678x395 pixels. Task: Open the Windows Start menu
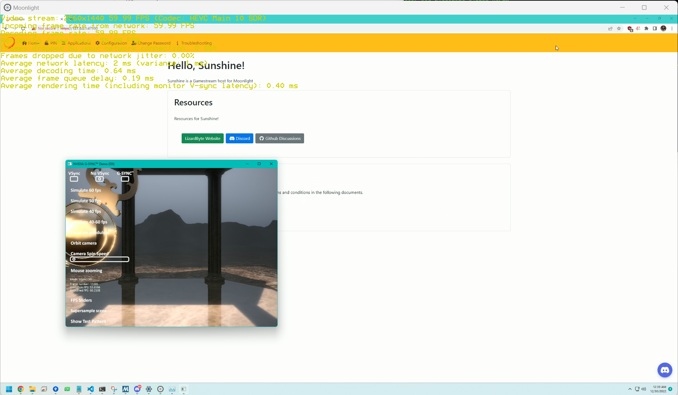(x=9, y=389)
